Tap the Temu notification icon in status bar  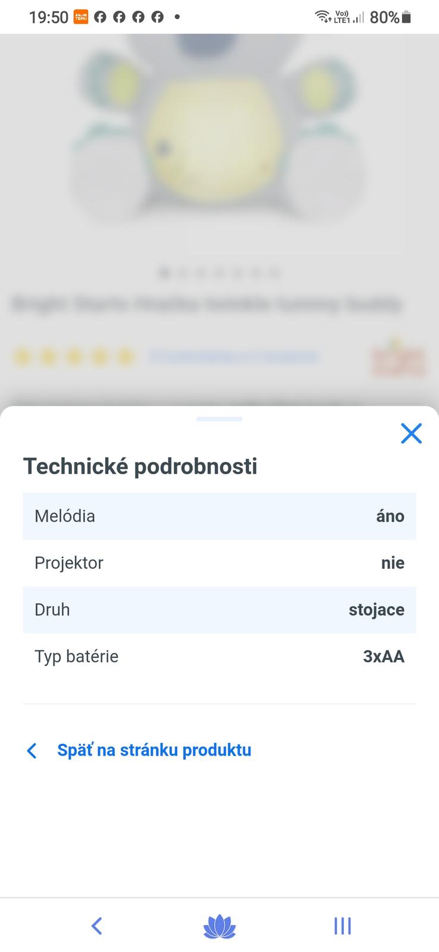click(x=80, y=17)
